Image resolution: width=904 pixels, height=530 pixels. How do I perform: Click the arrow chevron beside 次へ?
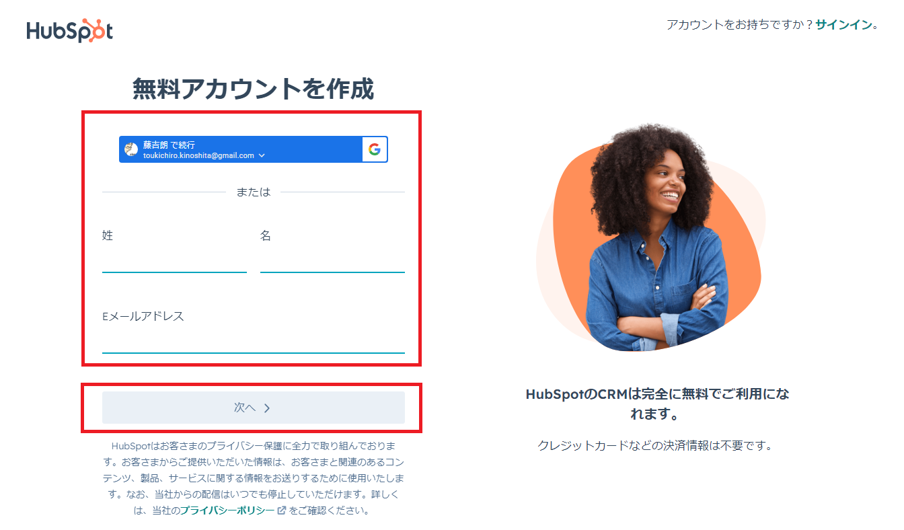[x=267, y=408]
